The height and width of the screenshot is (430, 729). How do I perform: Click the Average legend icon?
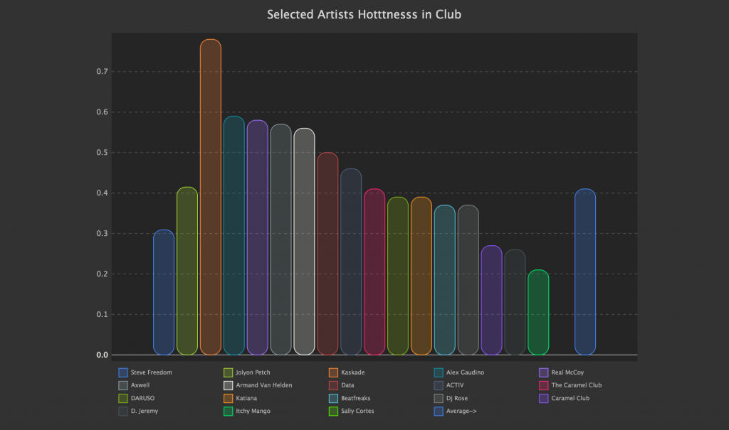(x=439, y=411)
